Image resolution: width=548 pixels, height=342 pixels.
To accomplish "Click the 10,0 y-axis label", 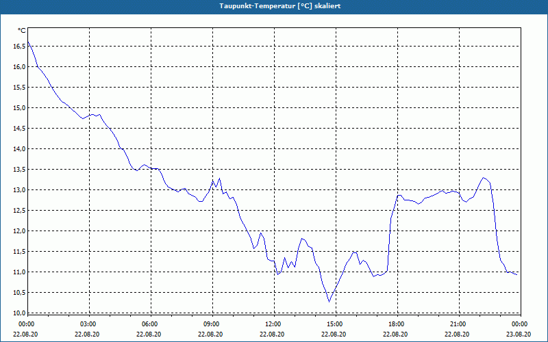I will click(x=20, y=313).
